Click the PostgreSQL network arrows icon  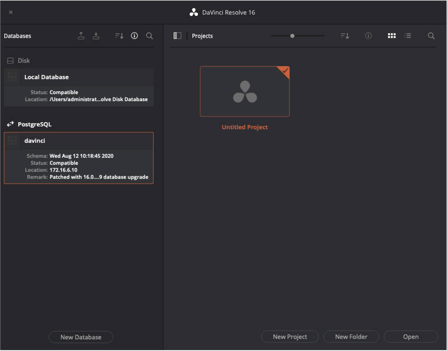click(10, 124)
